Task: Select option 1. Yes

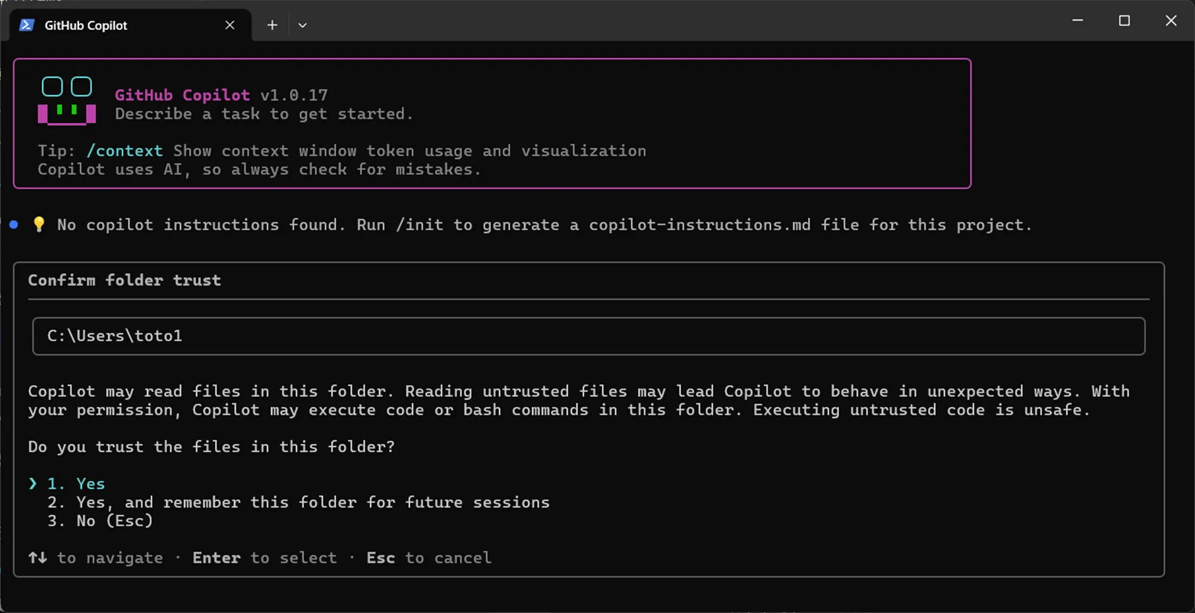Action: [x=76, y=483]
